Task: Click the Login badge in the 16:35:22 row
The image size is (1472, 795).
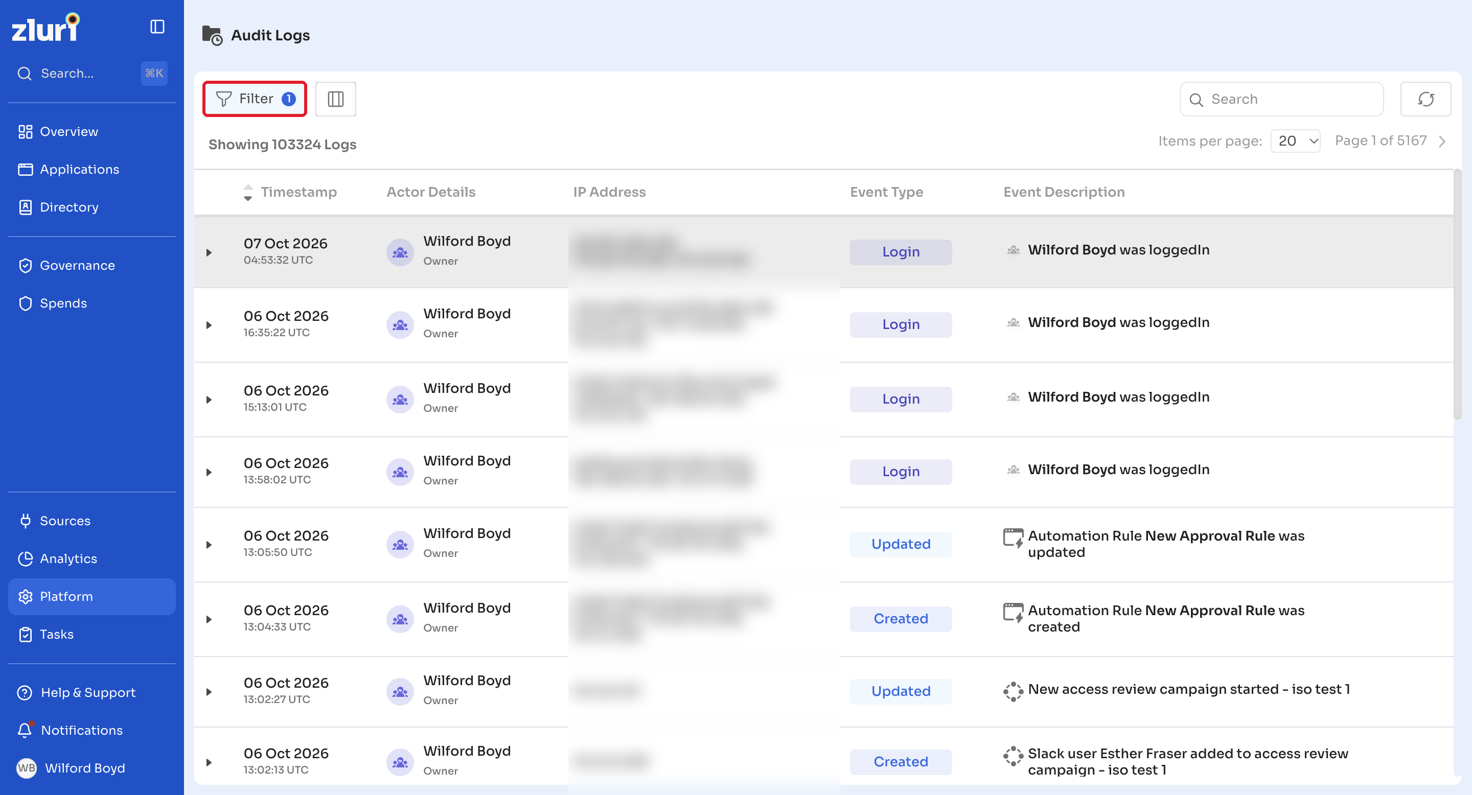Action: pos(901,324)
